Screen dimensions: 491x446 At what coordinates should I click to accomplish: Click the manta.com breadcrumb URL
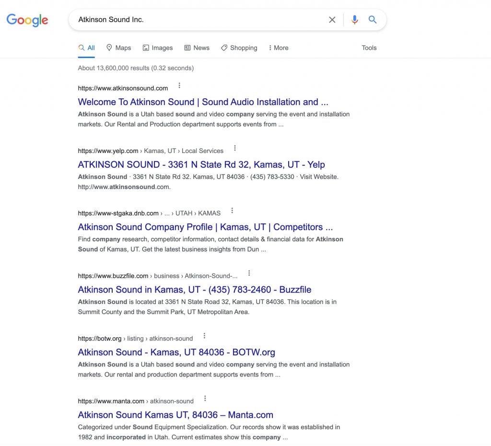coord(136,401)
